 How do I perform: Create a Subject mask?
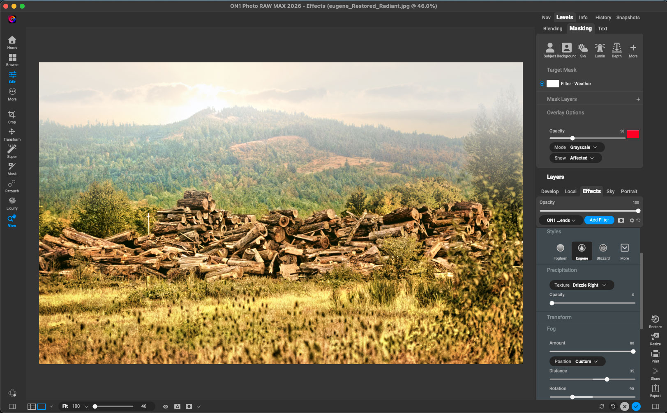pos(549,50)
